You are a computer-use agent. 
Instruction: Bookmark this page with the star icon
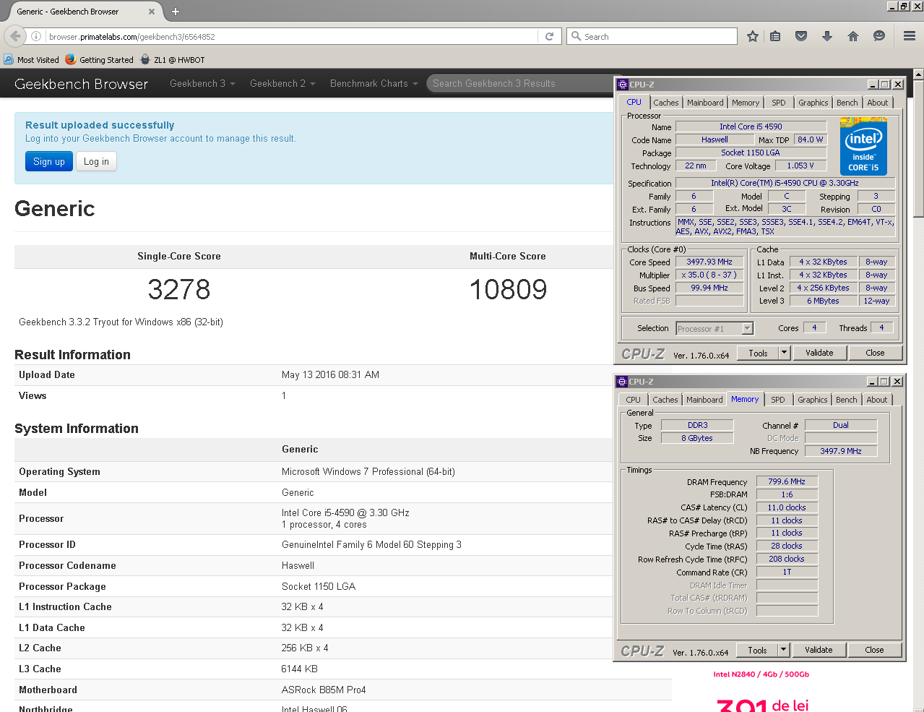tap(752, 36)
